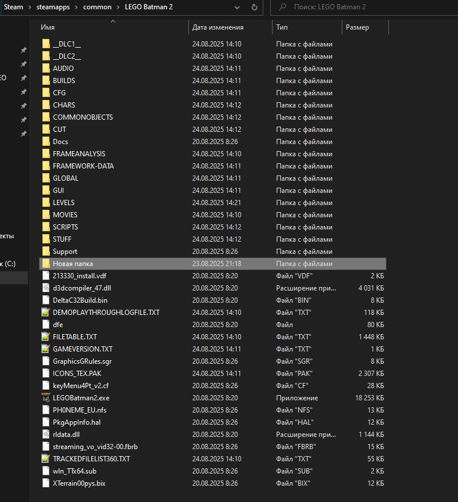Open the address bar history dropdown
Image resolution: width=458 pixels, height=502 pixels.
point(237,8)
